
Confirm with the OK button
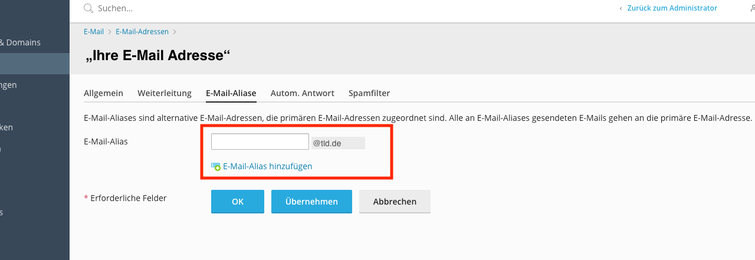238,202
